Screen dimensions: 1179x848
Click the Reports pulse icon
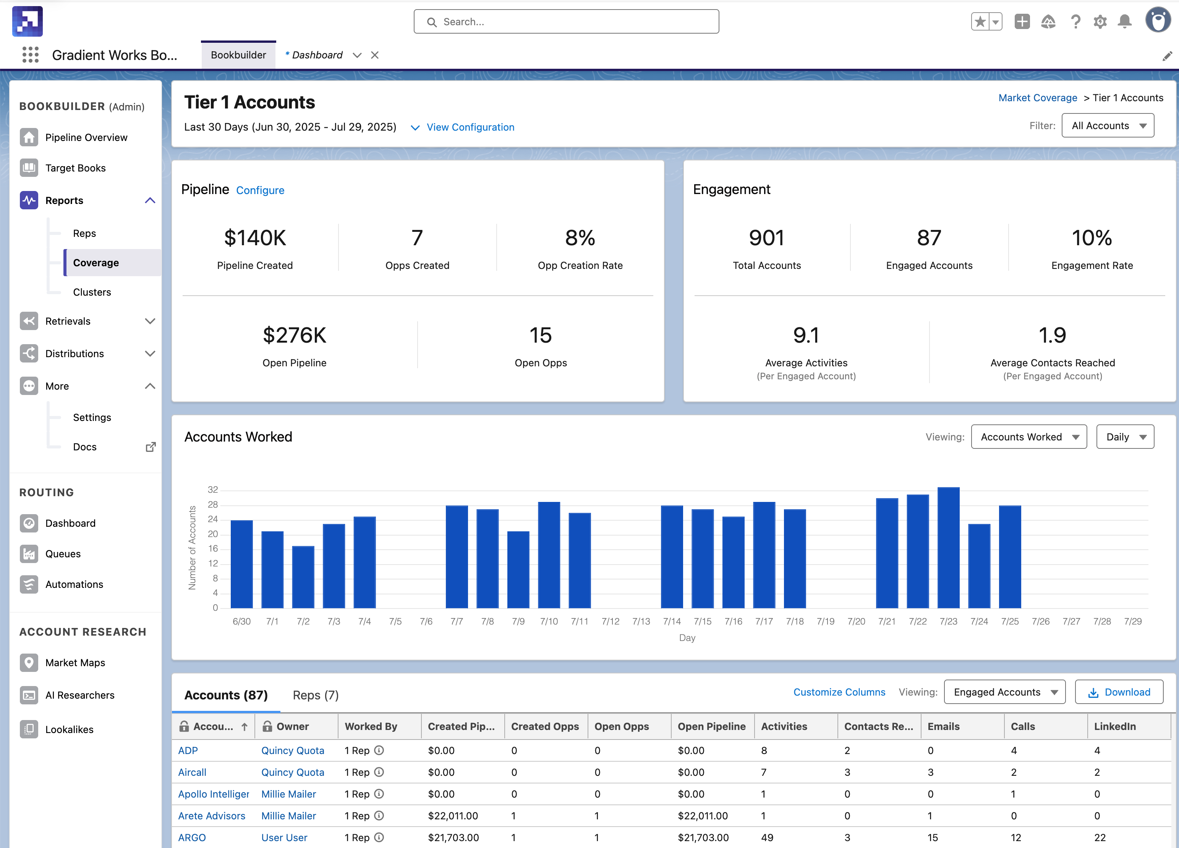click(29, 200)
